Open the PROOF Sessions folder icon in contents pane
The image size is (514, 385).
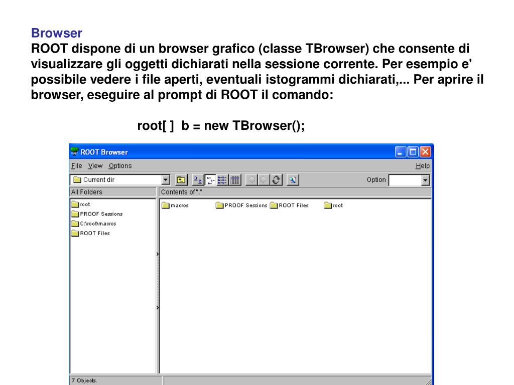point(220,205)
